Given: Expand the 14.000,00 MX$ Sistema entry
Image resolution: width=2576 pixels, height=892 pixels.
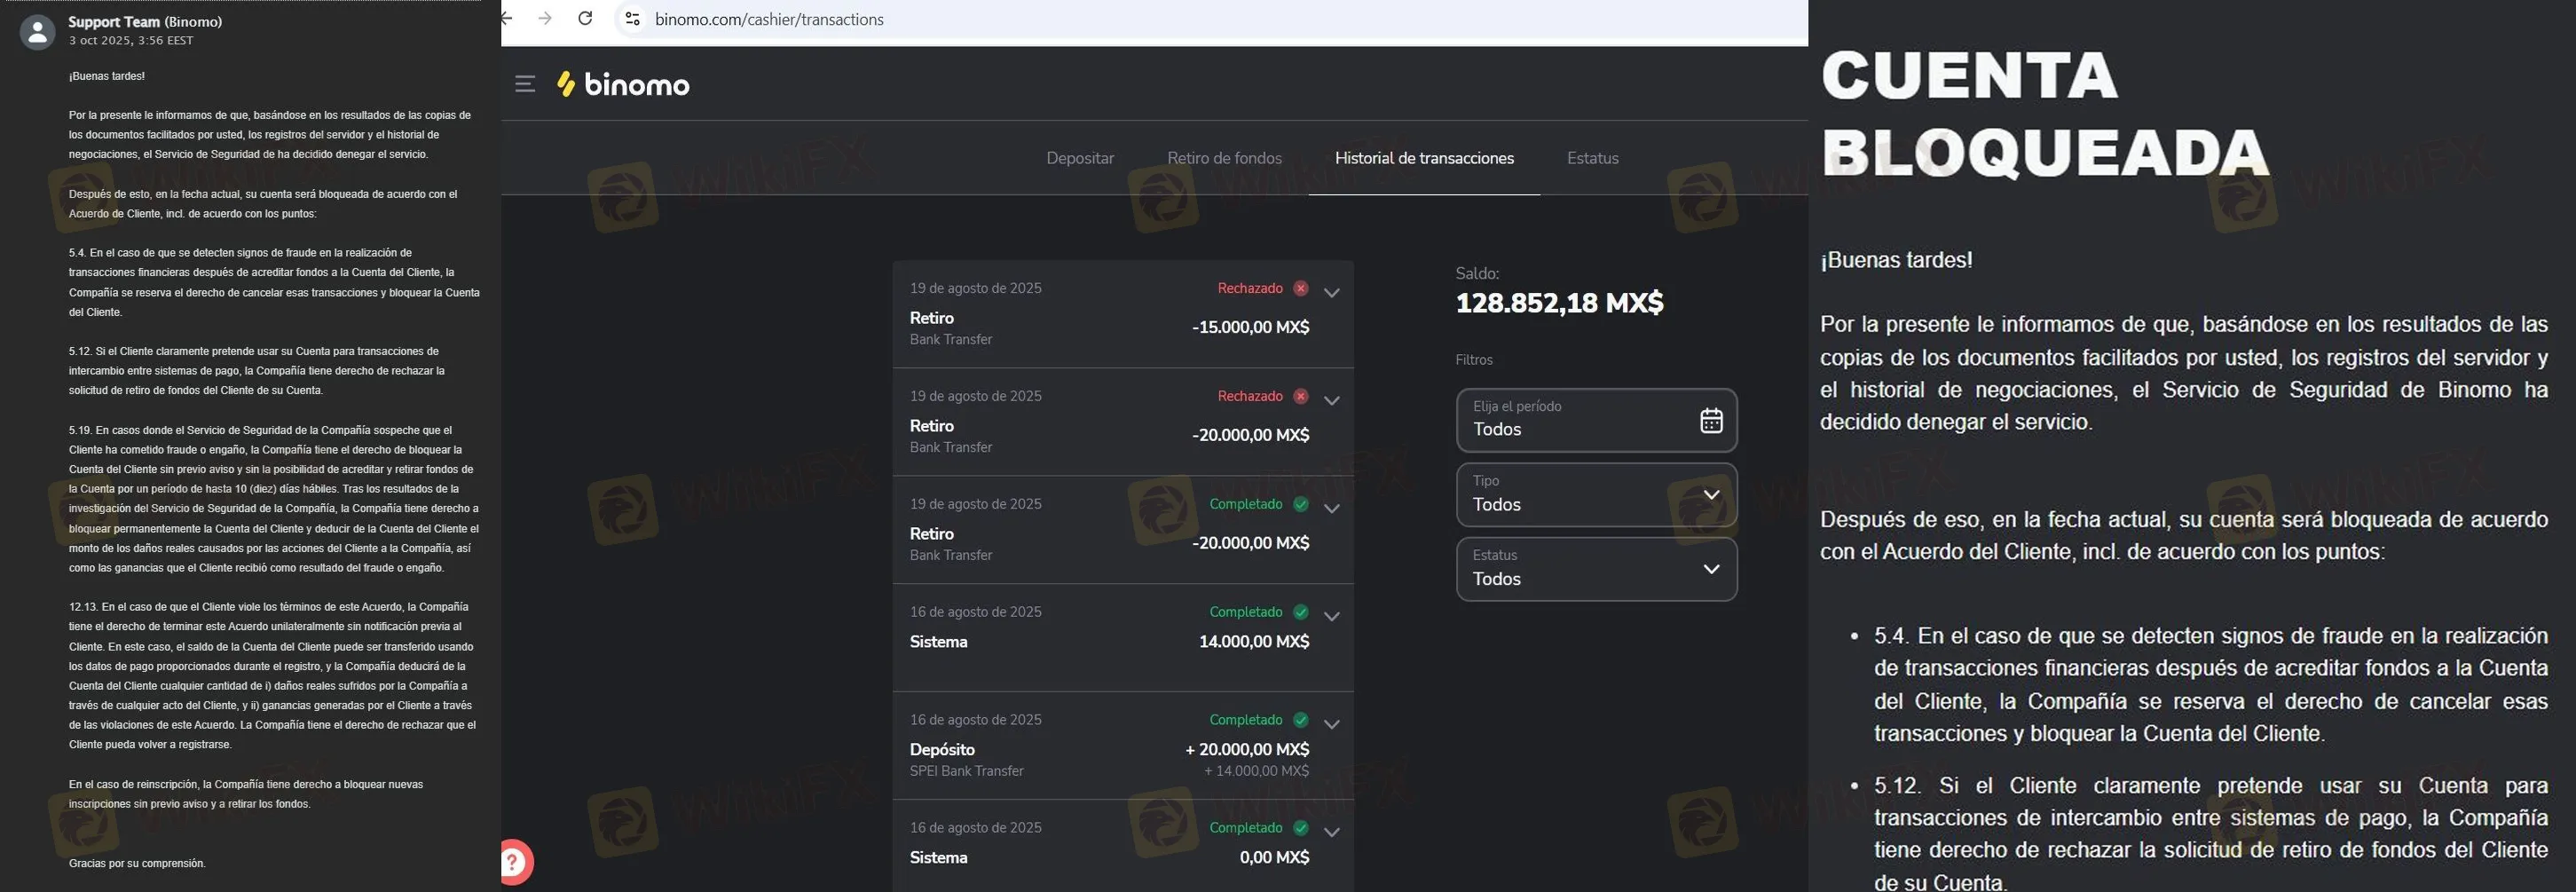Looking at the screenshot, I should 1331,616.
